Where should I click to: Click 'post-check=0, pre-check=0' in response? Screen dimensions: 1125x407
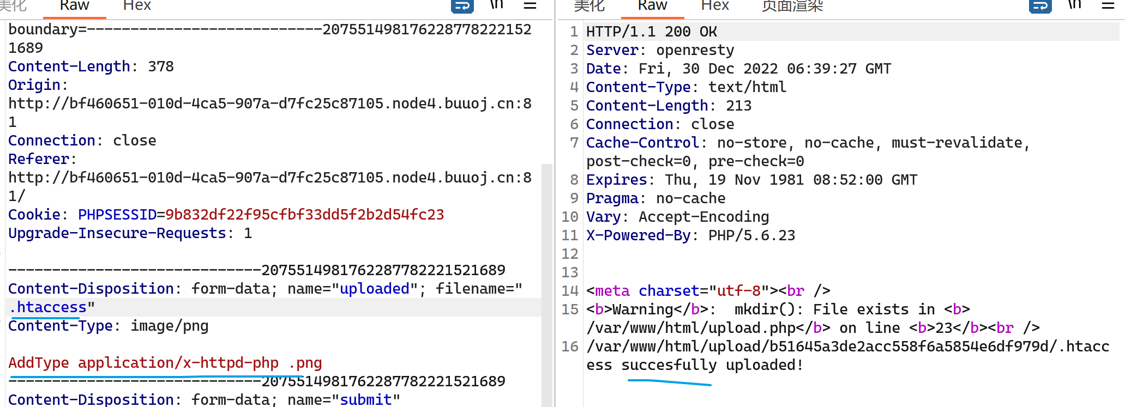click(x=695, y=161)
